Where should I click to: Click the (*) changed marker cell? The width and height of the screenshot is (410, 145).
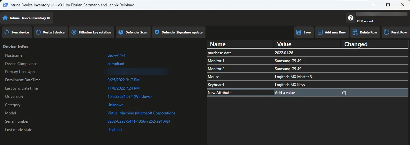coord(375,92)
